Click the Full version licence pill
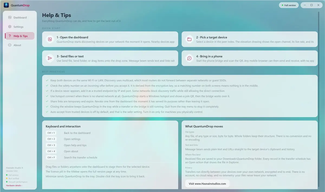 coord(289,5)
